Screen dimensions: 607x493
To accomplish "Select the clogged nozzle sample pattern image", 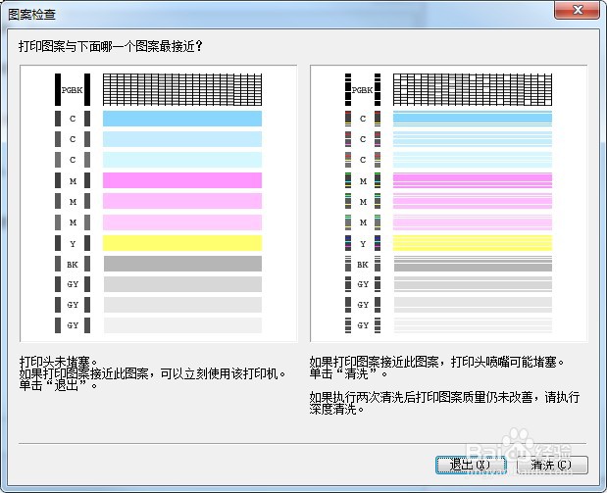I will pyautogui.click(x=449, y=204).
